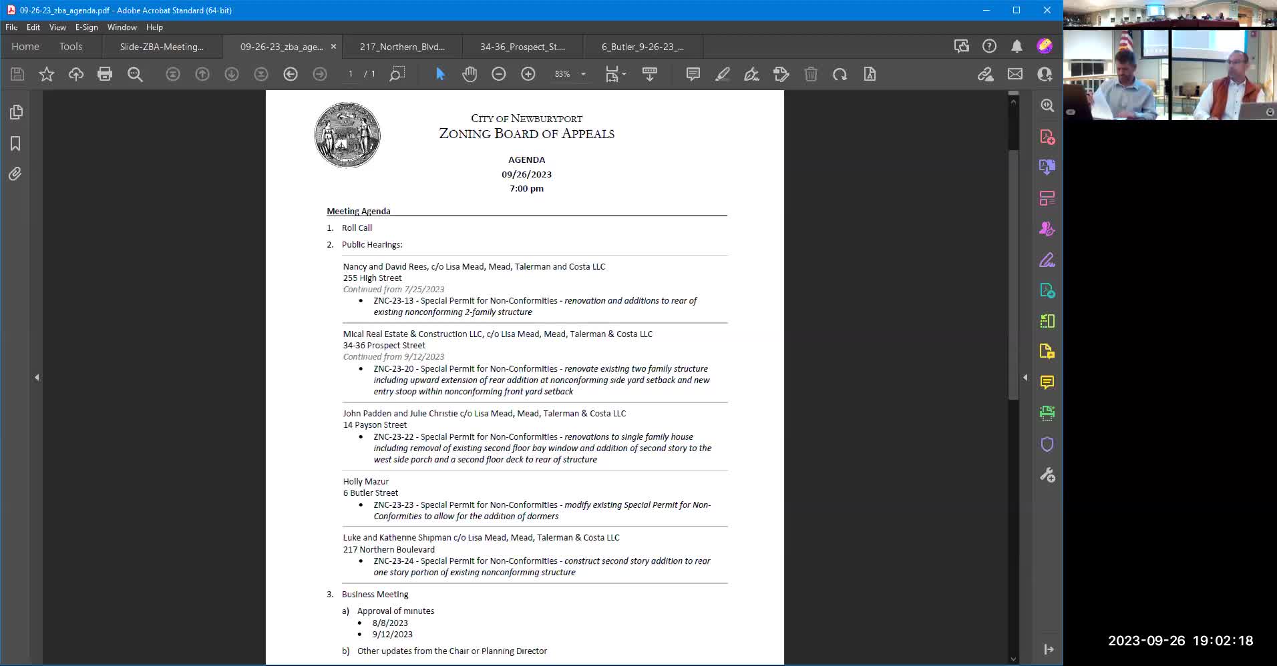Open the fit page options dropdown
1277x666 pixels.
pos(615,74)
